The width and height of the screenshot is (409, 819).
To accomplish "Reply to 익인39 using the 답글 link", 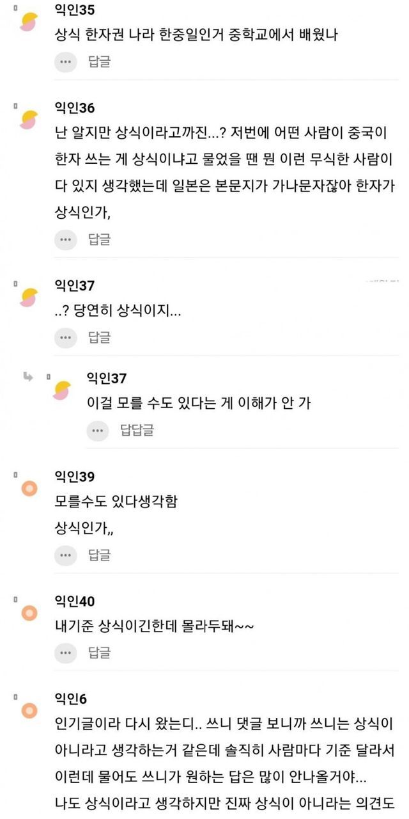I will point(99,555).
